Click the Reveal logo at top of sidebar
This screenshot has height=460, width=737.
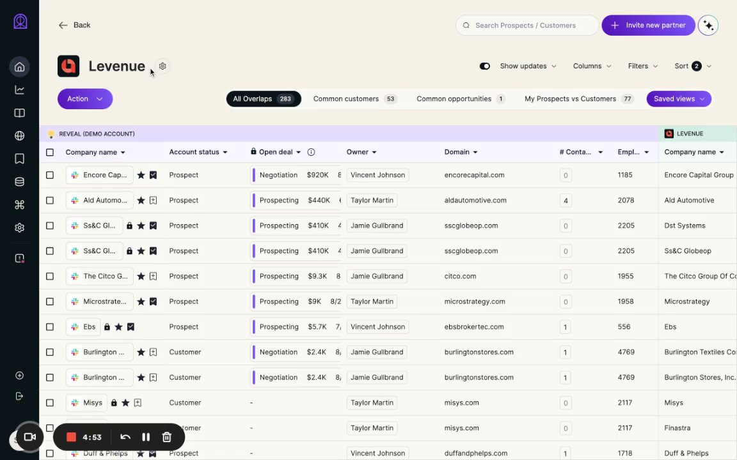[20, 21]
